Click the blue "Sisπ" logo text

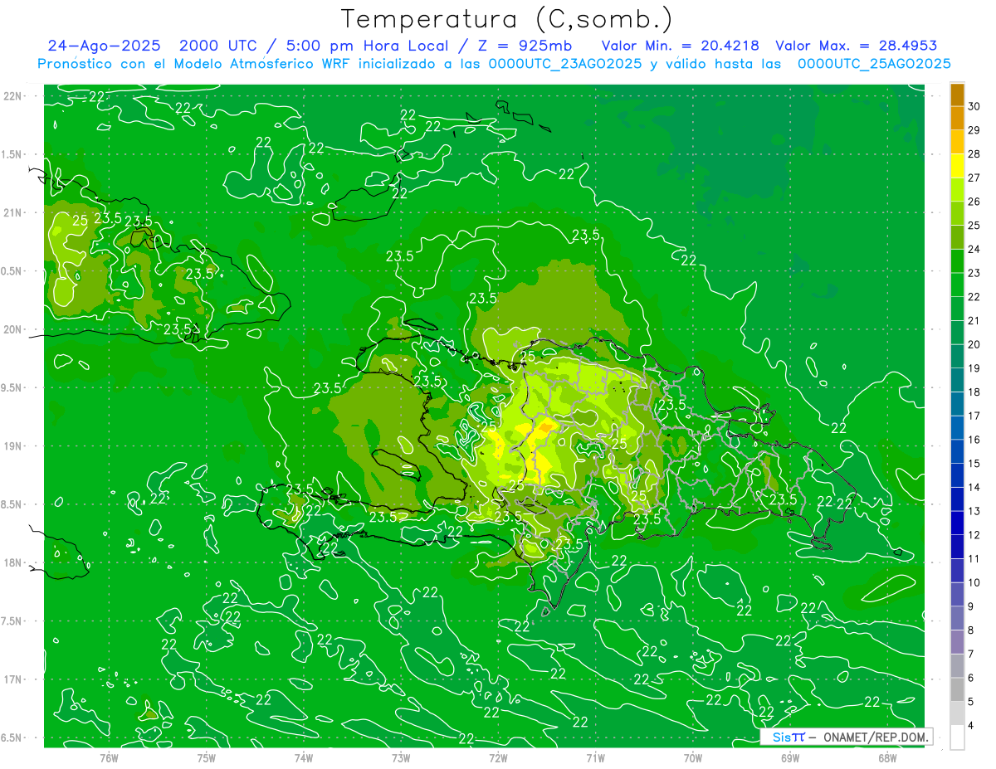pyautogui.click(x=788, y=737)
